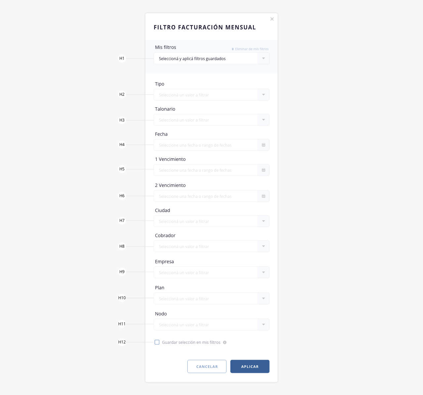
Task: Open the 2 Vencimiento calendar icon
Action: [x=263, y=196]
